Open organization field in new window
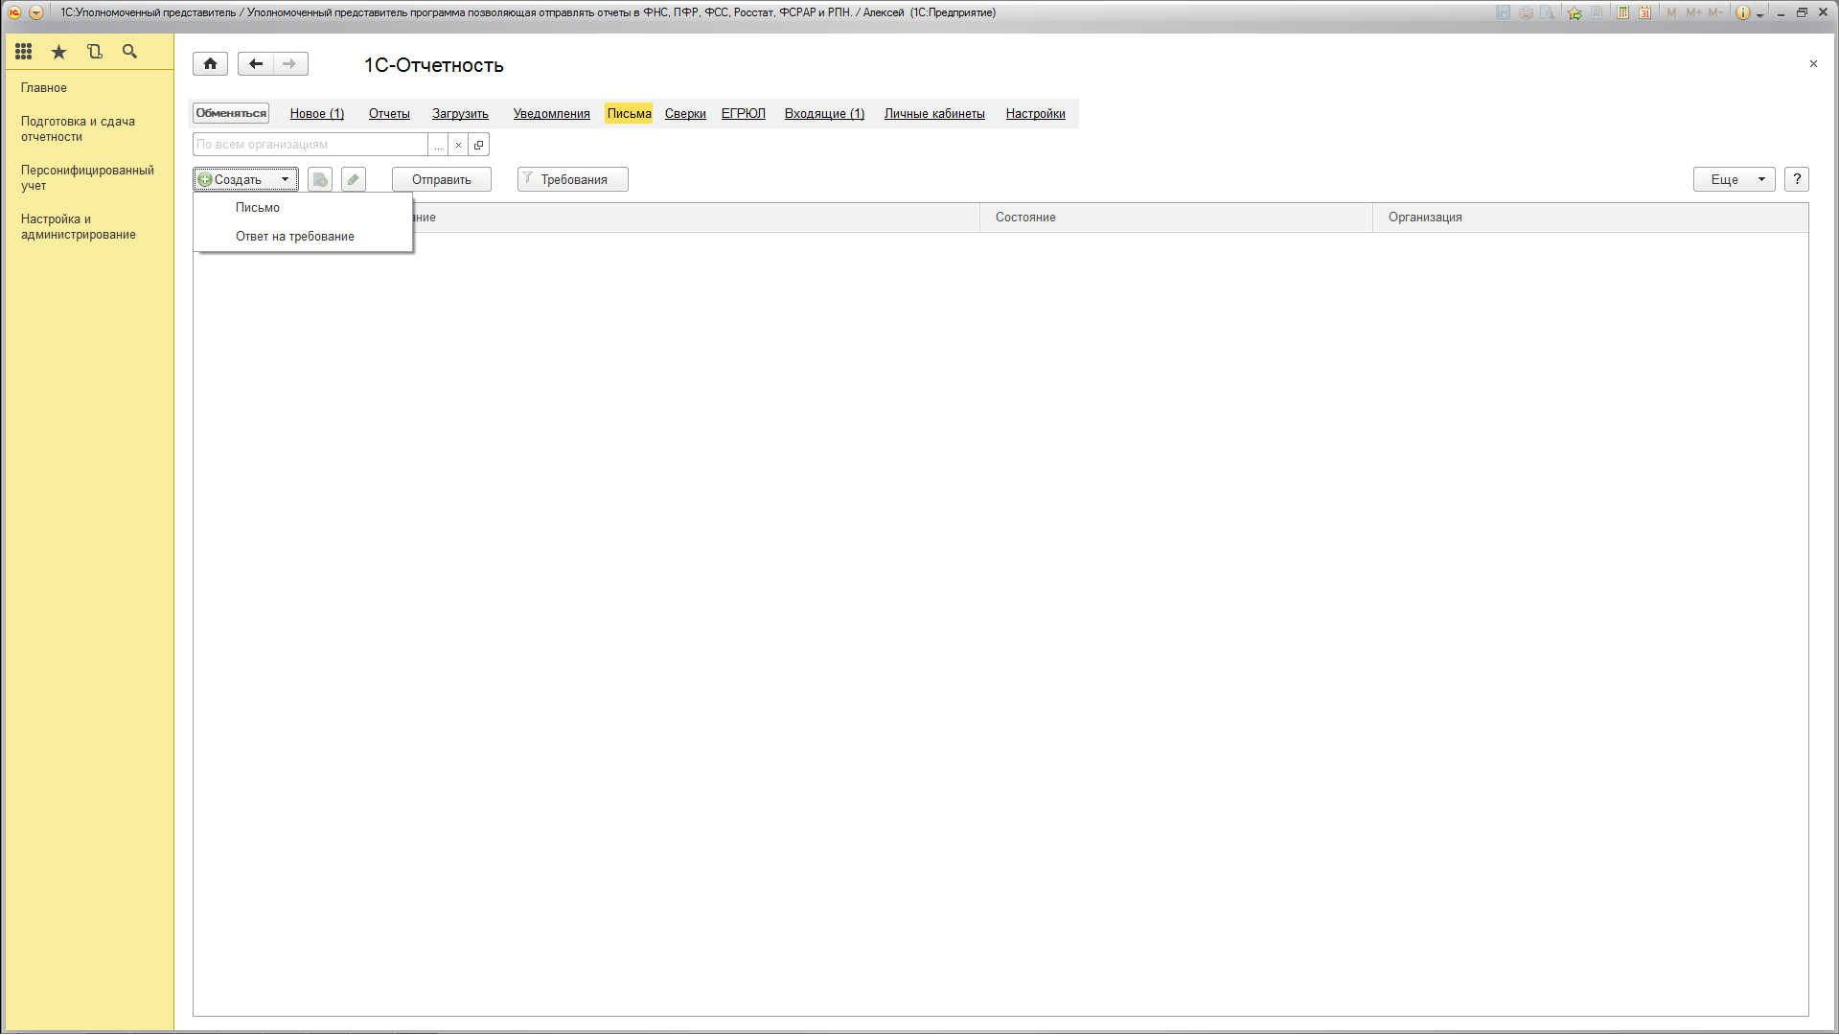The height and width of the screenshot is (1034, 1839). tap(479, 145)
